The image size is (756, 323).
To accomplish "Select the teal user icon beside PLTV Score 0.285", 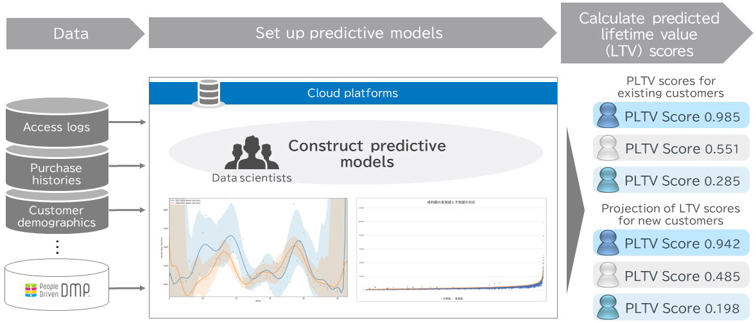I will [608, 181].
